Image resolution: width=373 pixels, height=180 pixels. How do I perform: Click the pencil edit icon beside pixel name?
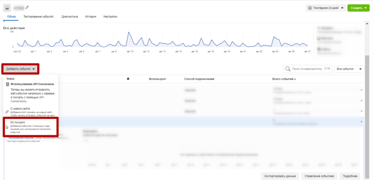(x=27, y=8)
